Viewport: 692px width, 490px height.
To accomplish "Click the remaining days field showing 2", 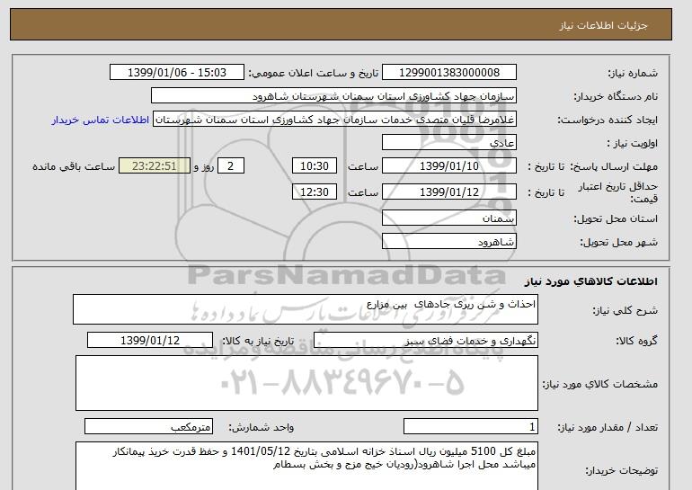I will click(230, 166).
